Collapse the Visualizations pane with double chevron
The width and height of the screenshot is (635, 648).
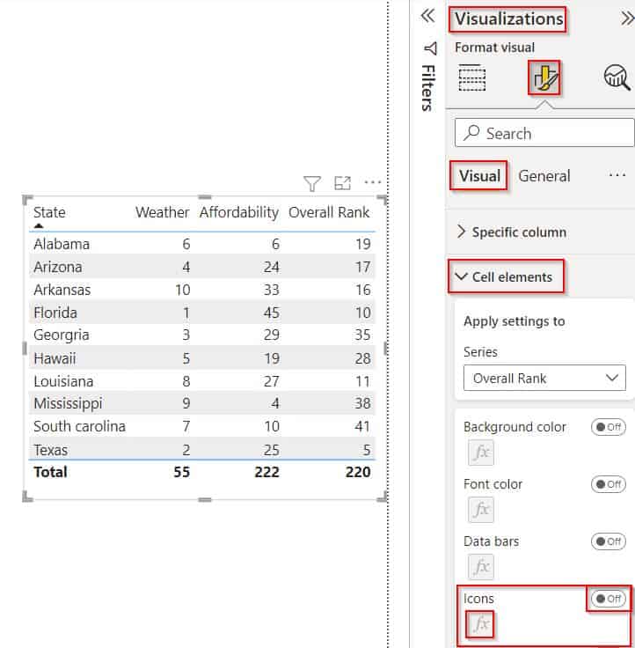628,18
